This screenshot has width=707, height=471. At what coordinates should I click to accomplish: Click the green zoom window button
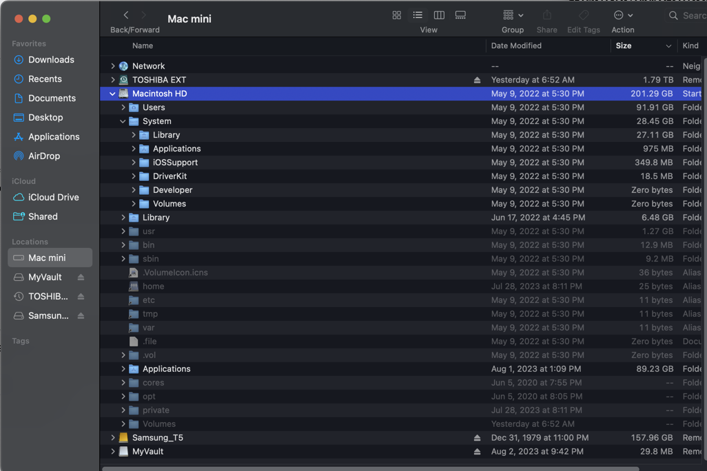coord(46,19)
